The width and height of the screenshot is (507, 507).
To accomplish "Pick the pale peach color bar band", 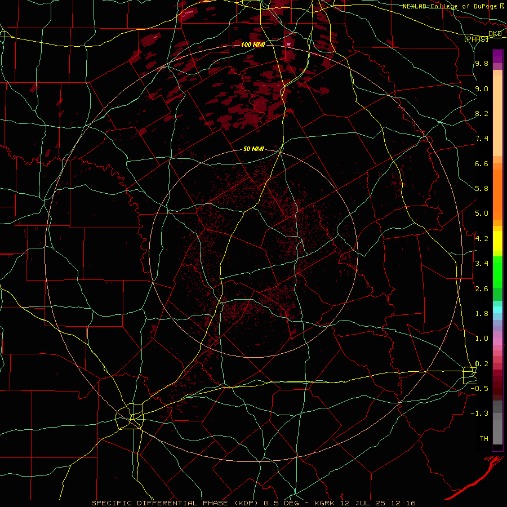I will pyautogui.click(x=497, y=115).
